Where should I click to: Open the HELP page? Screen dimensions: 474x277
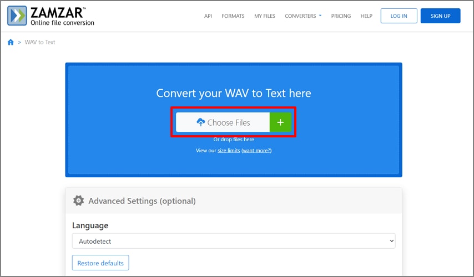point(366,16)
